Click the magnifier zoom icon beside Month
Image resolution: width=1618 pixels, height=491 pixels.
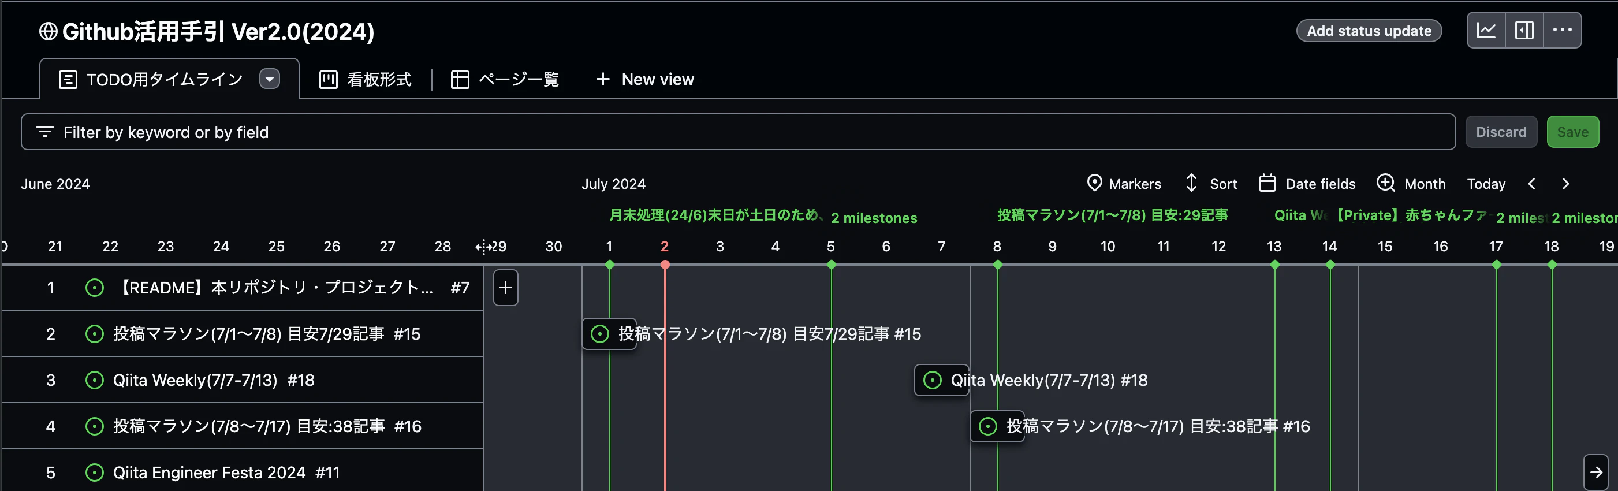coord(1385,183)
